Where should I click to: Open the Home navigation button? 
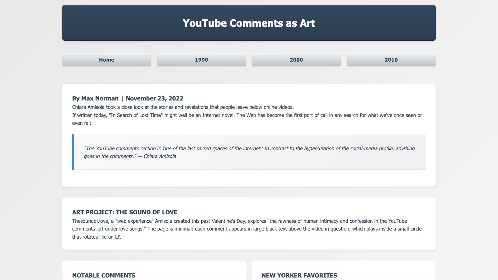(106, 60)
